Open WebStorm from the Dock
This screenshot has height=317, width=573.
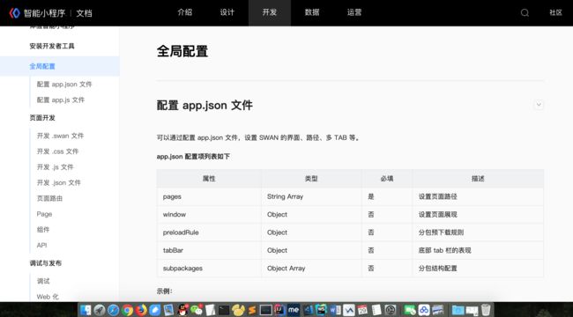(322, 310)
